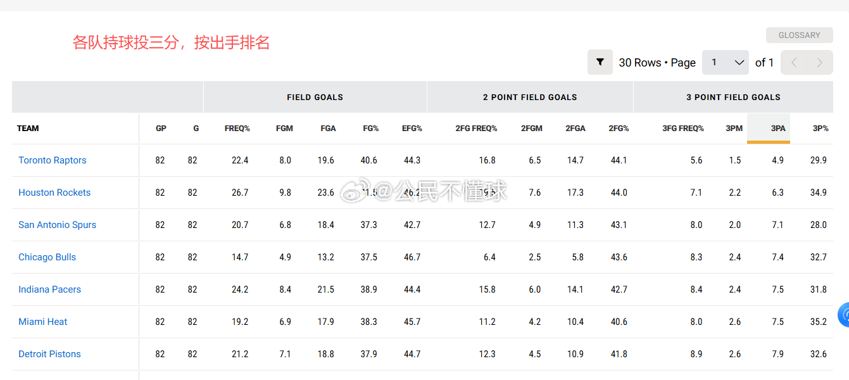
Task: Select Houston Rockets 3PA value 6.3
Action: click(777, 193)
